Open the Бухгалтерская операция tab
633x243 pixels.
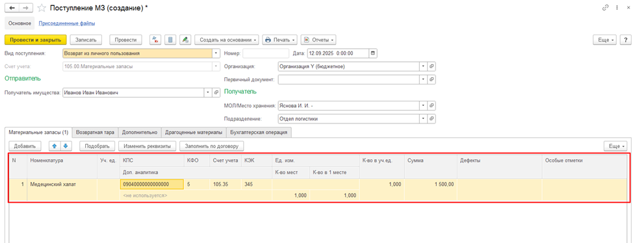coord(259,133)
